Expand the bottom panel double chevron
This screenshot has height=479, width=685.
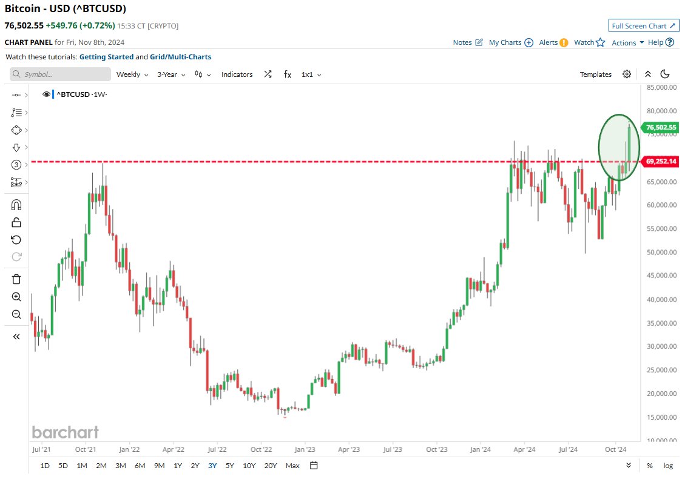click(x=629, y=465)
